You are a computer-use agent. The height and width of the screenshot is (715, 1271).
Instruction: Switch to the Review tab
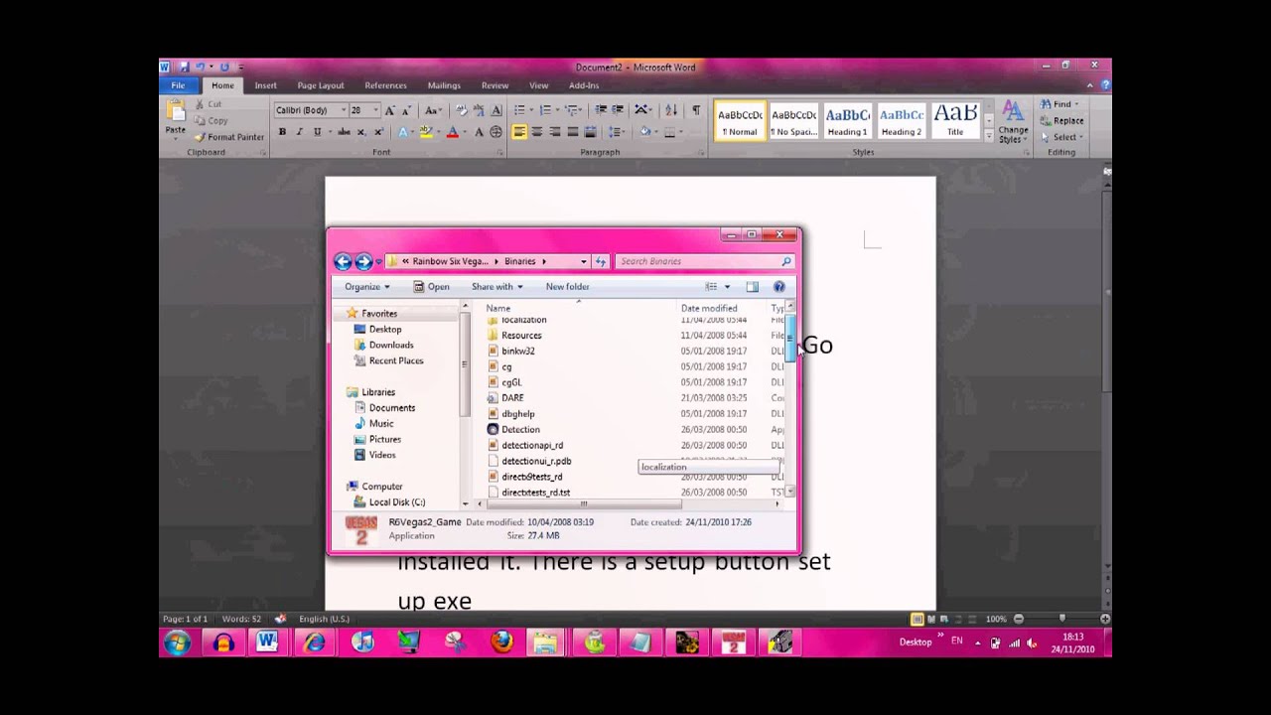tap(494, 85)
